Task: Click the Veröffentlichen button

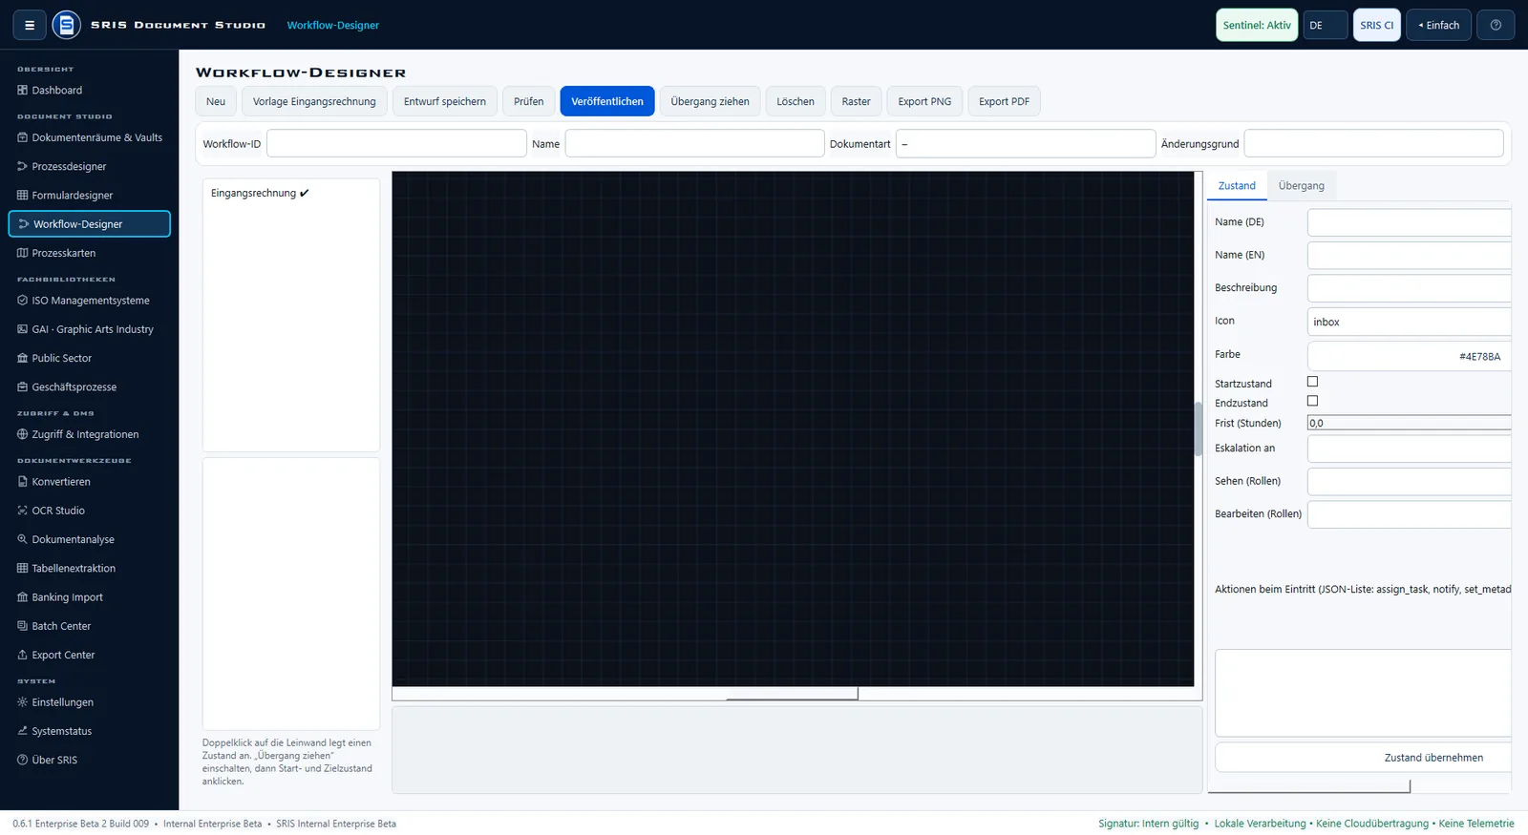Action: point(607,101)
